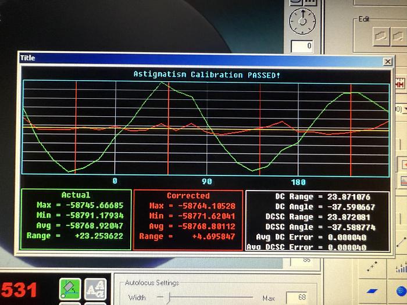
Task: Click the first folder icon in Edit group
Action: (381, 36)
